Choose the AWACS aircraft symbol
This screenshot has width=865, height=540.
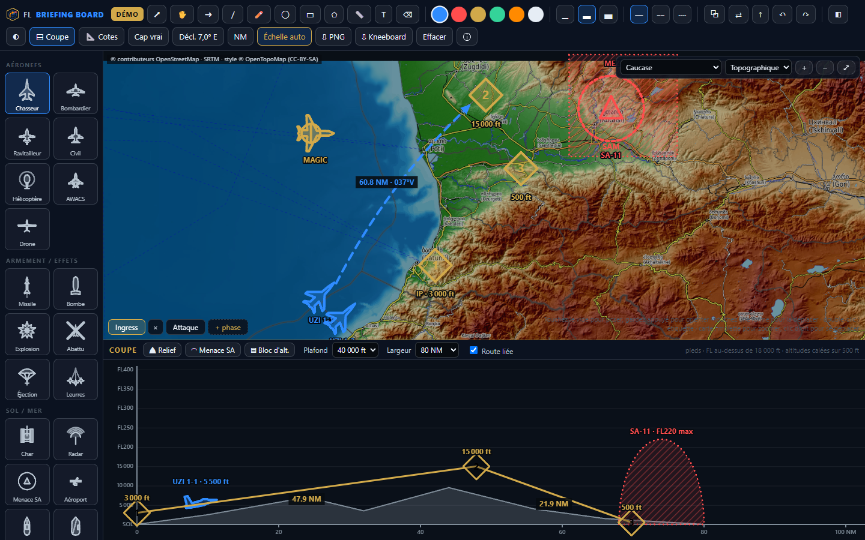pyautogui.click(x=76, y=184)
